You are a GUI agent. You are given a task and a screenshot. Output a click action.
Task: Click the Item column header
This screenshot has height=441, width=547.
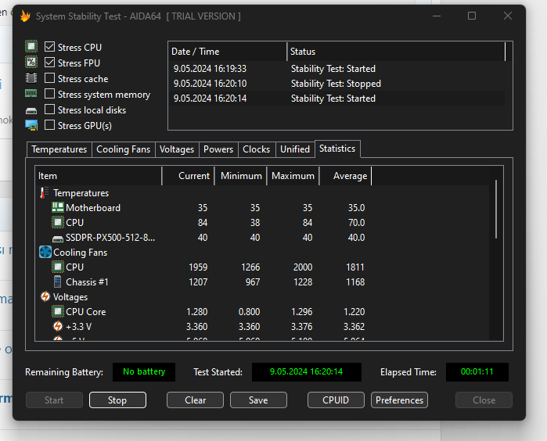99,176
